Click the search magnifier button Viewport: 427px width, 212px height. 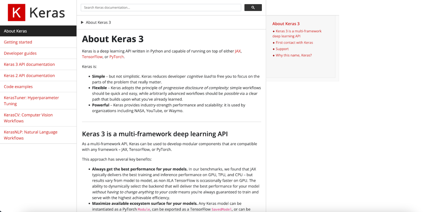253,7
